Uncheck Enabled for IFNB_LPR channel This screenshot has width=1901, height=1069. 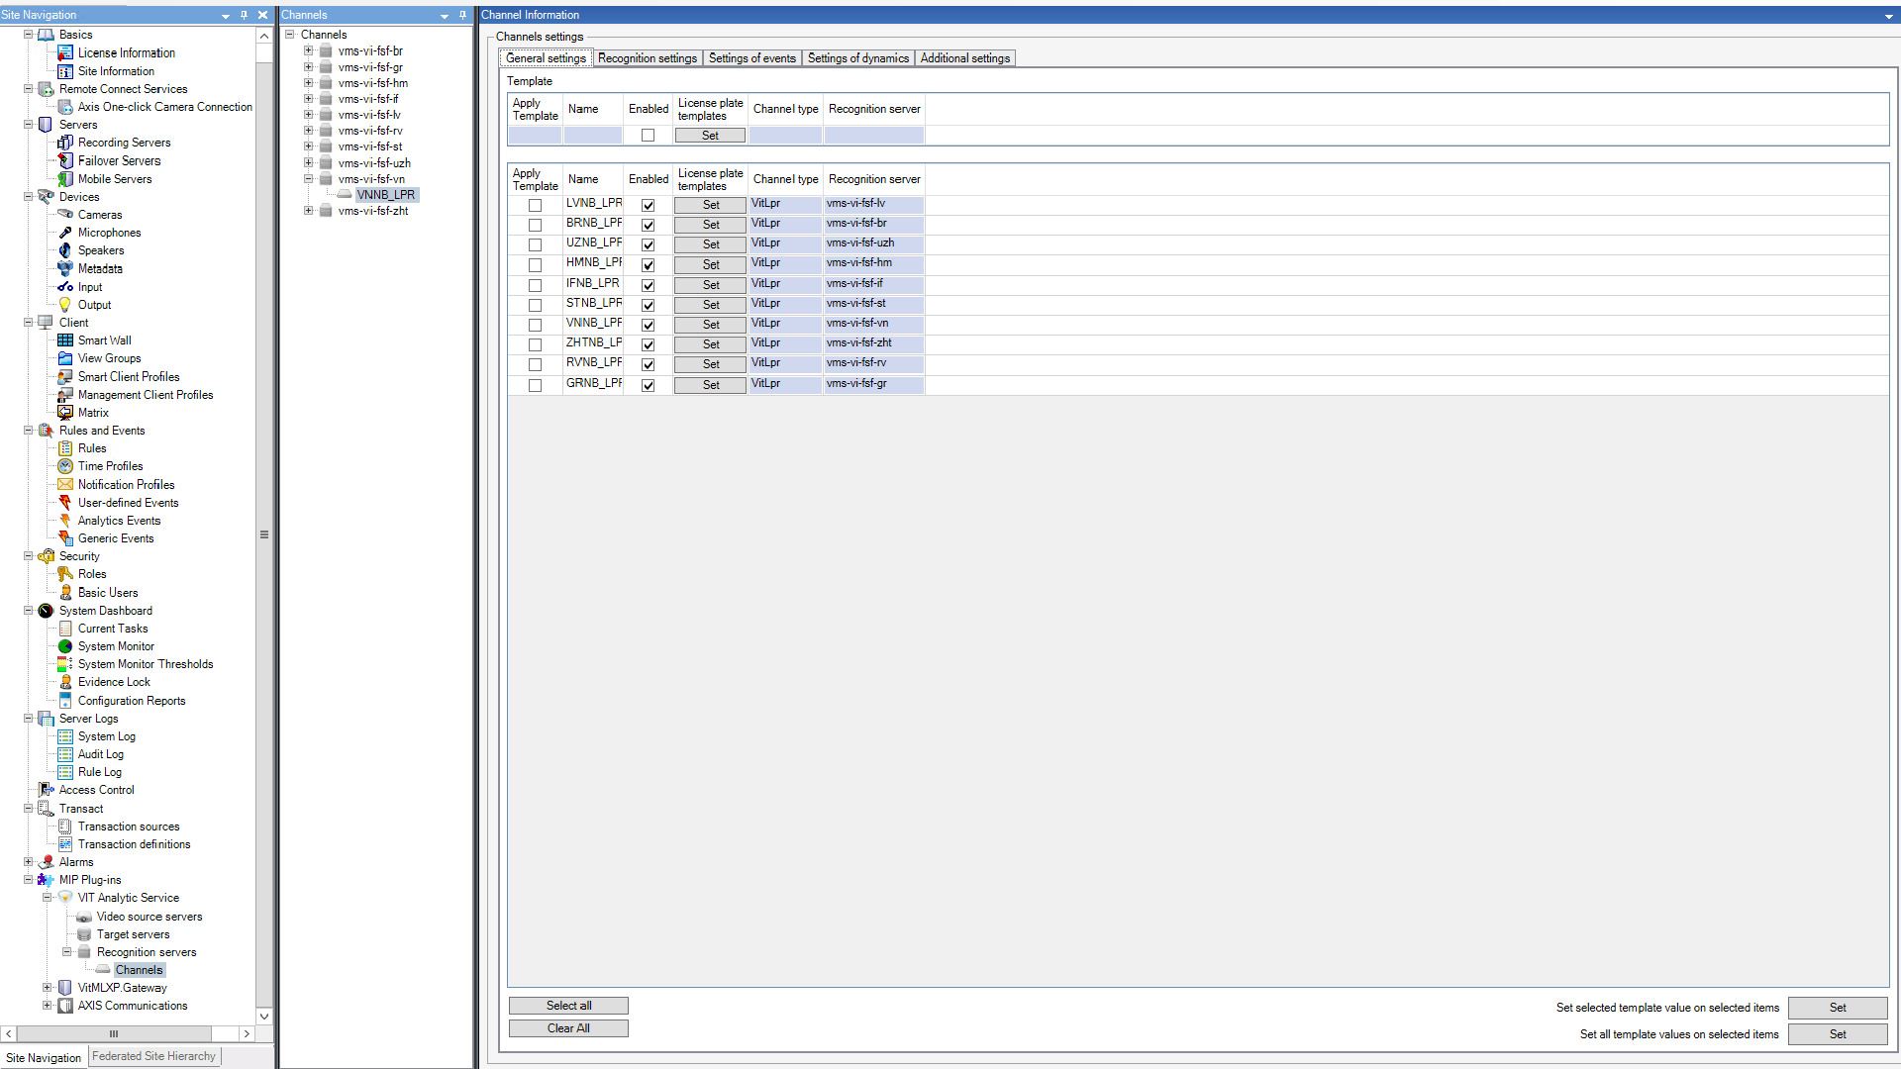(648, 285)
